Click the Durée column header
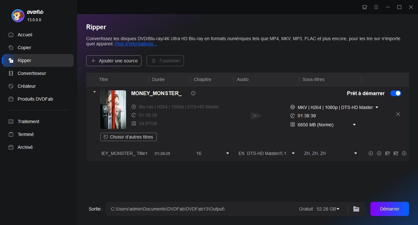Viewport: 418px width, 225px height. [158, 79]
